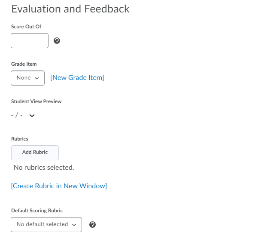Click the Grade Item label
The image size is (255, 245).
24,64
